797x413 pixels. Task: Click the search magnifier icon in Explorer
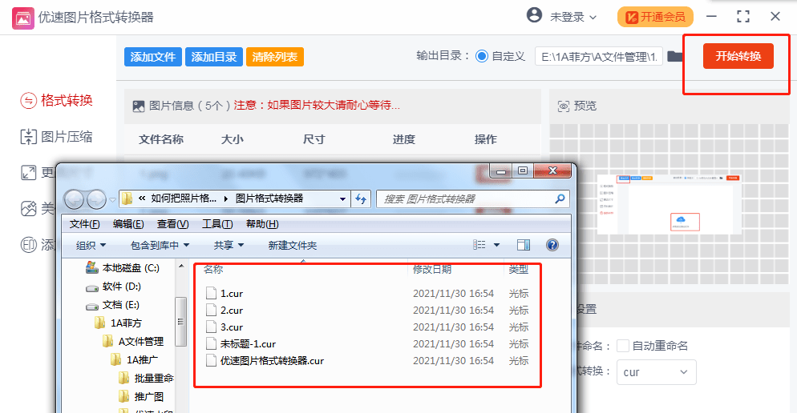pyautogui.click(x=560, y=198)
